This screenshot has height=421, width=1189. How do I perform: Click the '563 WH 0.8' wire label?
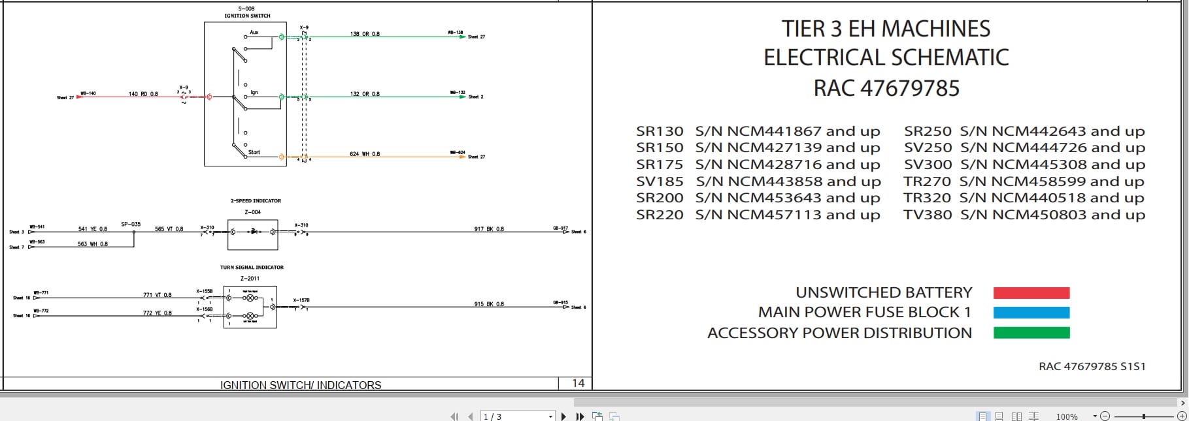click(x=93, y=244)
